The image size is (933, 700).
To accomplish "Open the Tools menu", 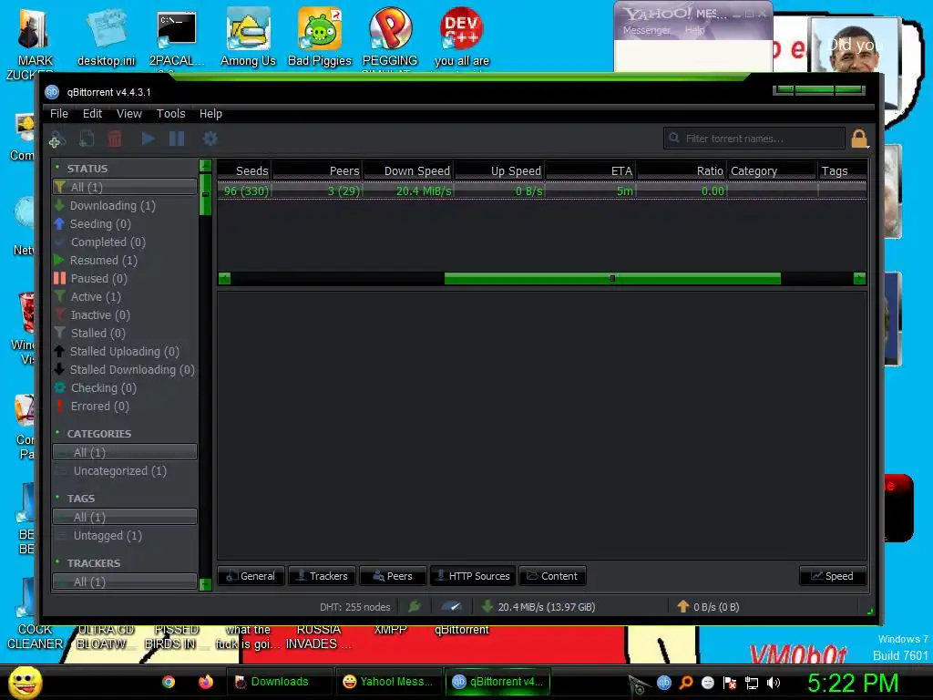I will point(170,114).
